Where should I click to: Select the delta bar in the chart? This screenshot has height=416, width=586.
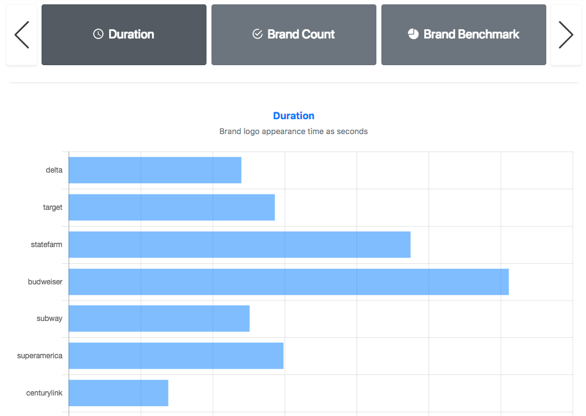(155, 170)
